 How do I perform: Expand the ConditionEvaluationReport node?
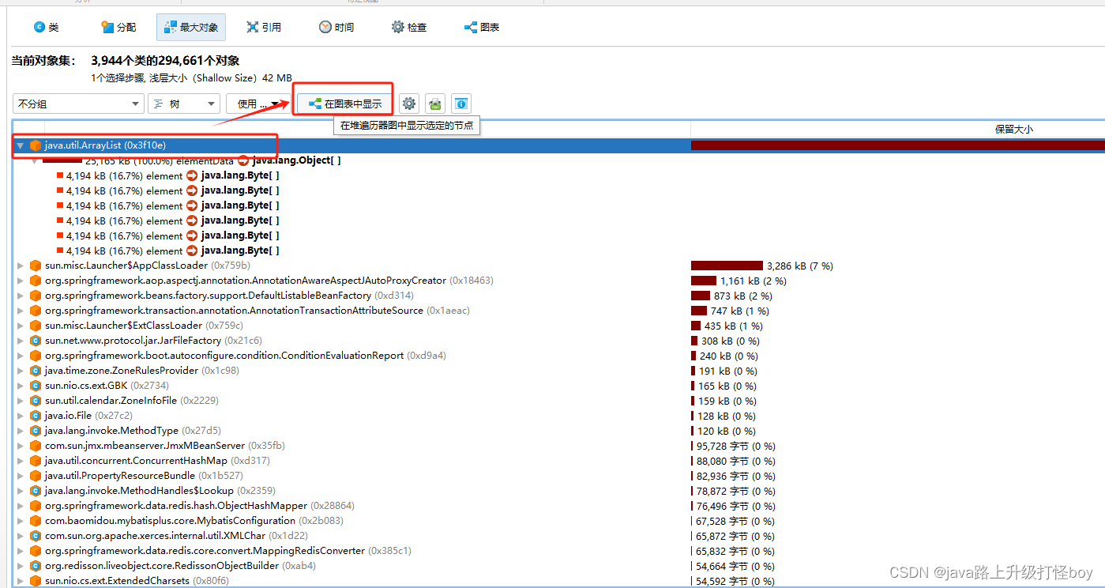21,356
